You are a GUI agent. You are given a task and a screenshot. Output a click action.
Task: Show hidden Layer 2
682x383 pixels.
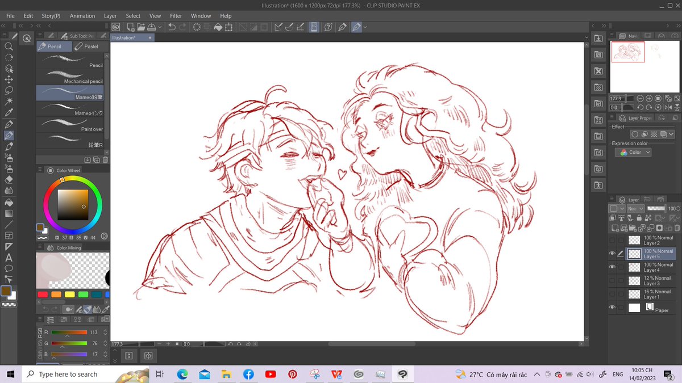point(613,240)
